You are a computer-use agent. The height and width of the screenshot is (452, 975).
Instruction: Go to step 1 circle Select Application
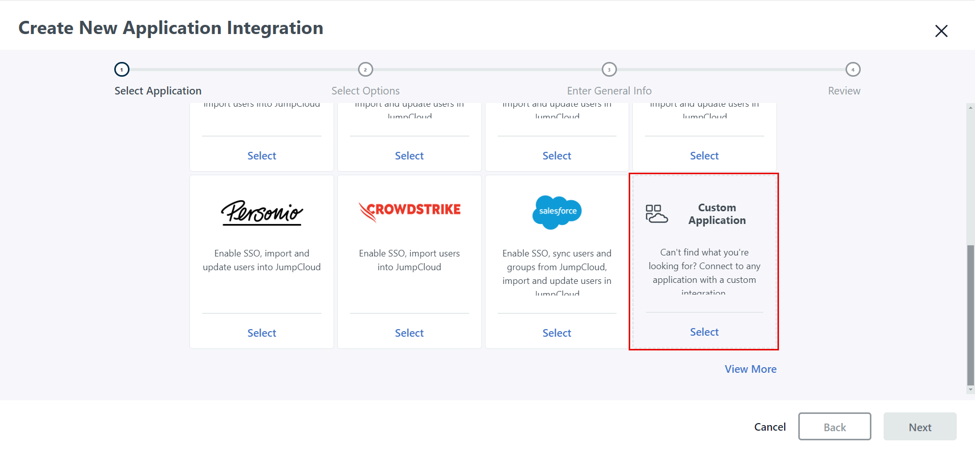[122, 70]
